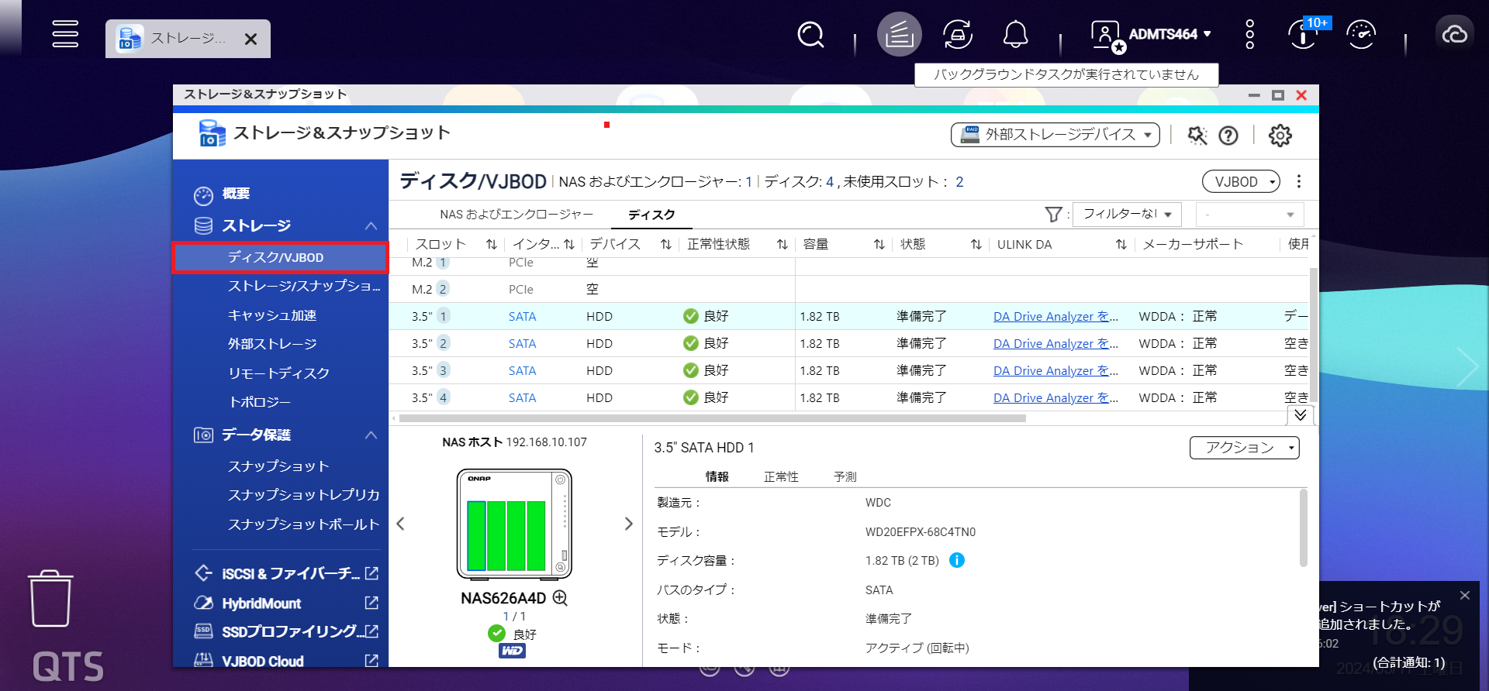Click SATA interface link for disk 2

click(x=522, y=343)
